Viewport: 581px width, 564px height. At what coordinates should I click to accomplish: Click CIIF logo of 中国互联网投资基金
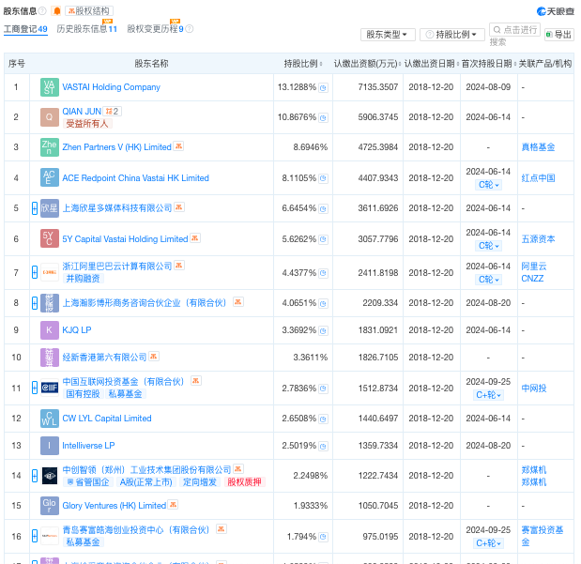[50, 388]
